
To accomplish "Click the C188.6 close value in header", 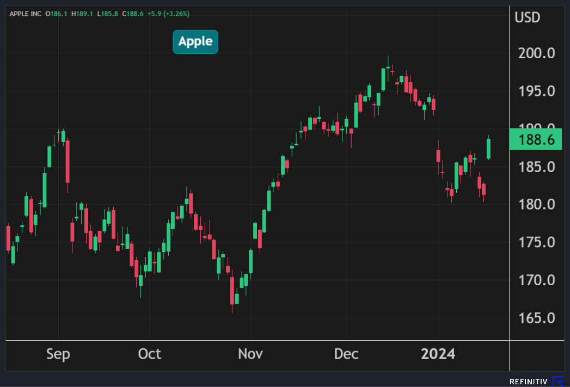I will [133, 13].
